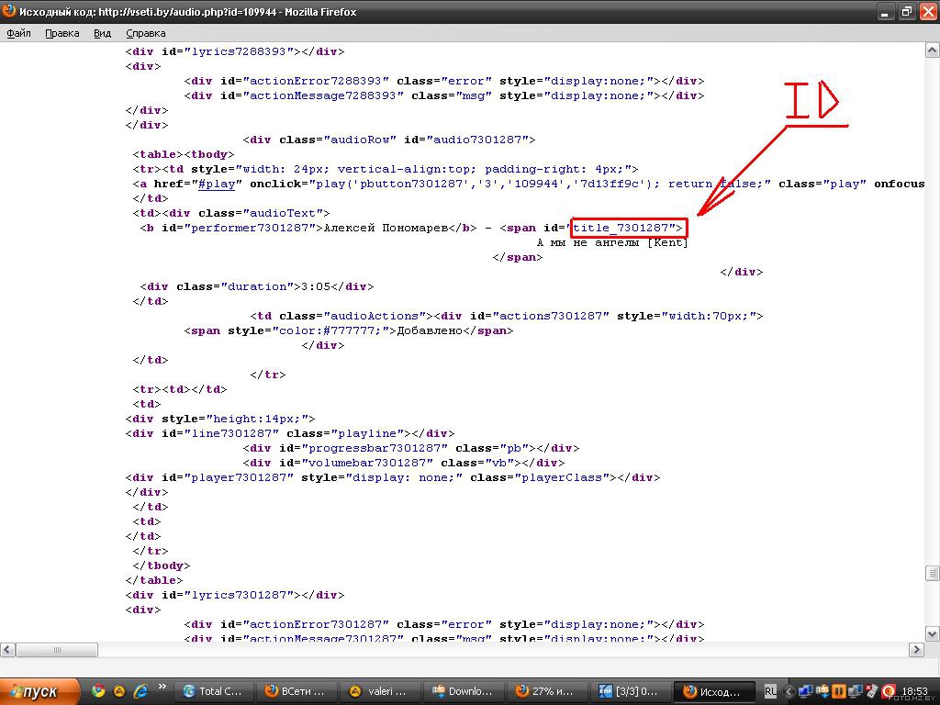Click the AIMP icon in quick launch
The height and width of the screenshot is (705, 940).
pyautogui.click(x=119, y=691)
